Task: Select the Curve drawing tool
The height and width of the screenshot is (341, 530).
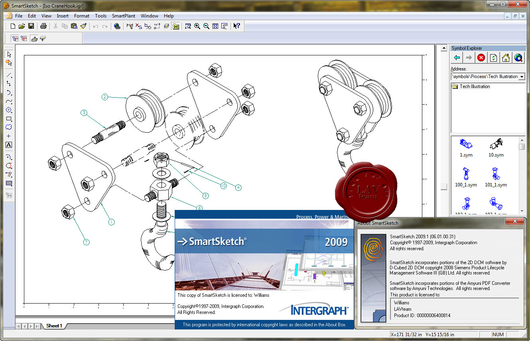Action: (x=9, y=101)
